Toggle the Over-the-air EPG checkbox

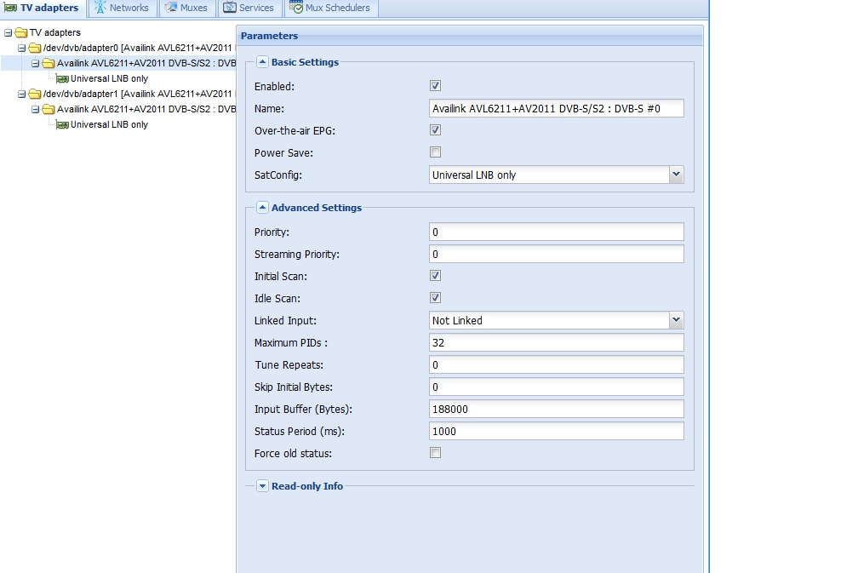(435, 130)
